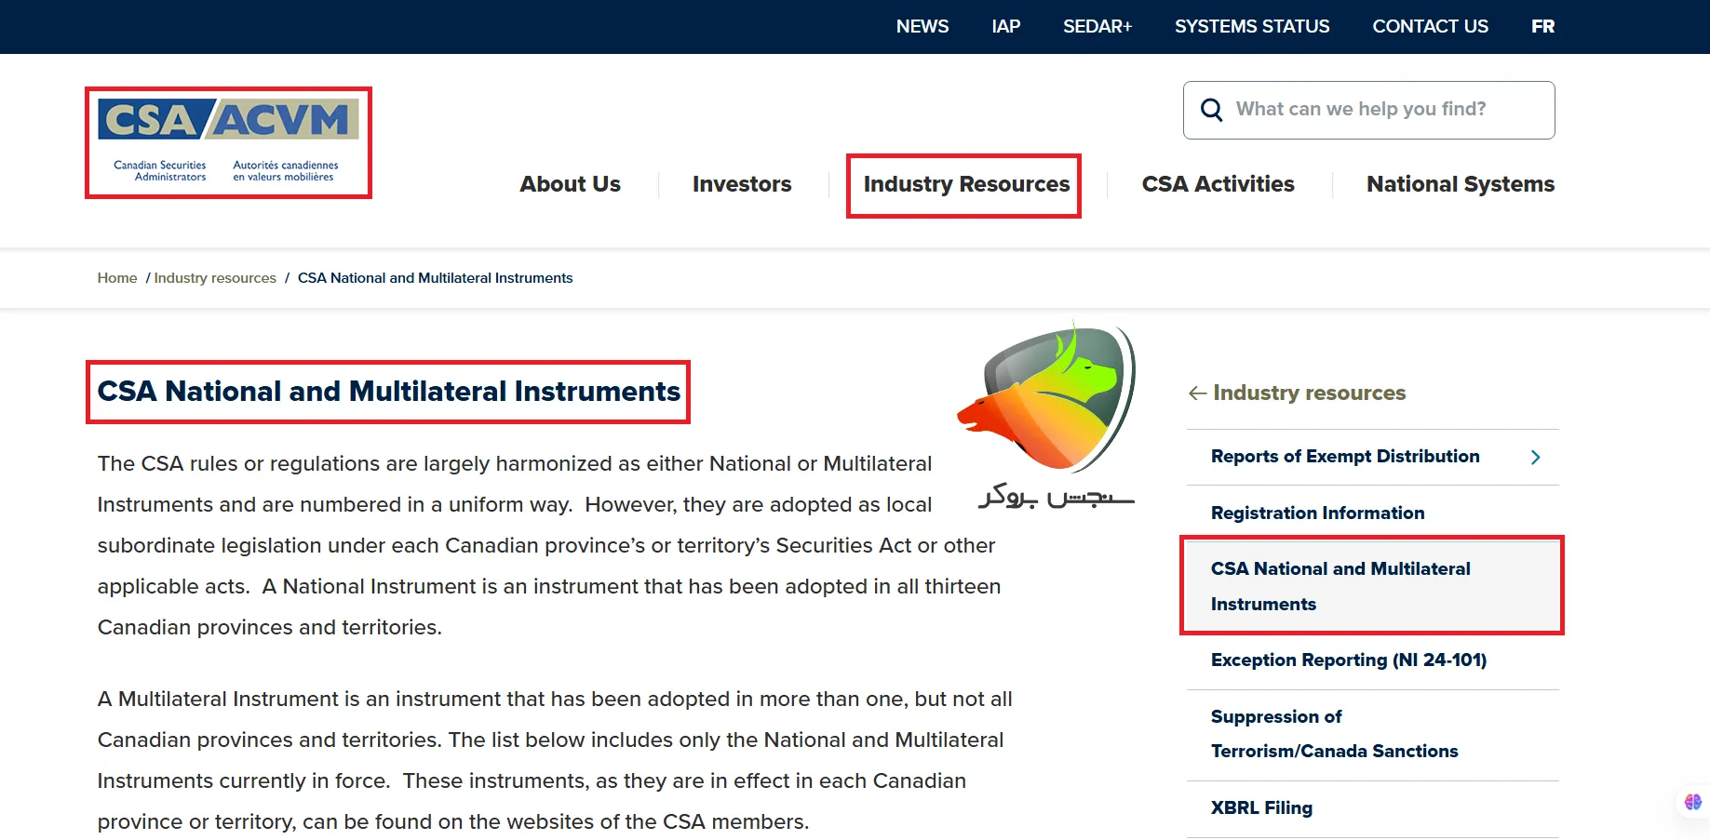Viewport: 1710px width, 840px height.
Task: Open the XBRL Filing sidebar link
Action: [1261, 807]
